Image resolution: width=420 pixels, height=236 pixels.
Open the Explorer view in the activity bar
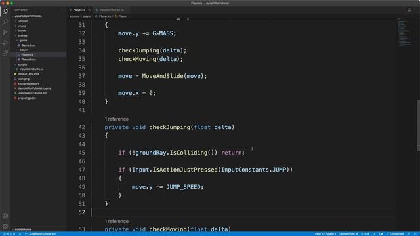[5, 12]
